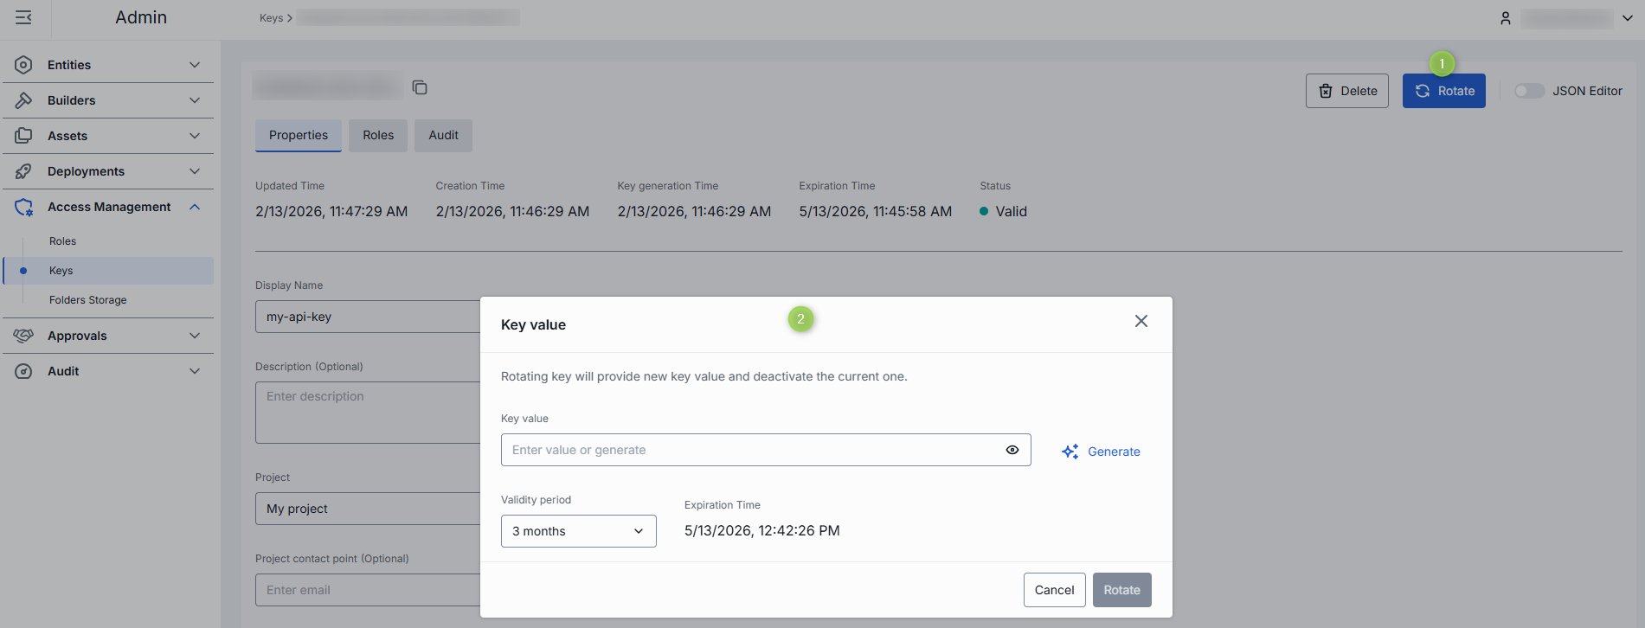
Task: Show key value with eye icon
Action: pyautogui.click(x=1012, y=450)
